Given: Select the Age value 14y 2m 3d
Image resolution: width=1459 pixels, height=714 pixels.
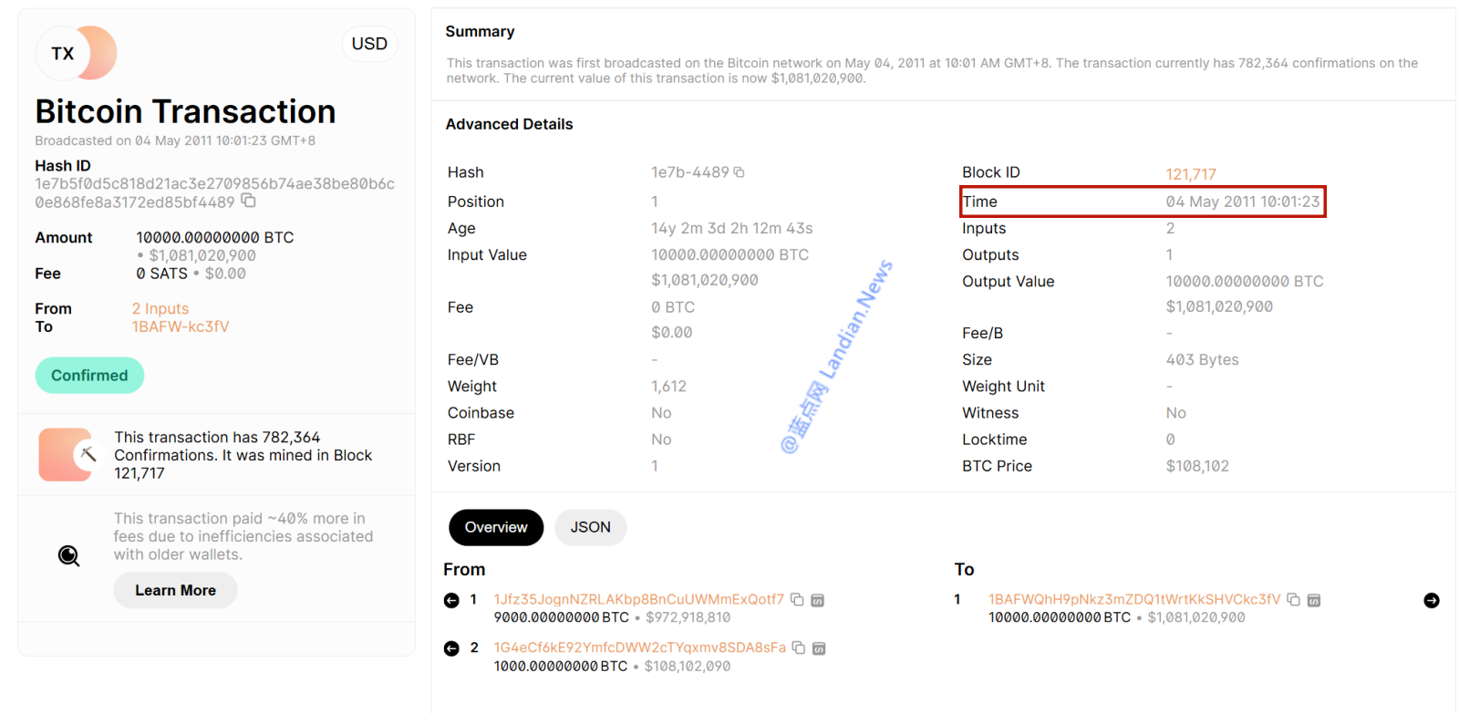Looking at the screenshot, I should [731, 228].
